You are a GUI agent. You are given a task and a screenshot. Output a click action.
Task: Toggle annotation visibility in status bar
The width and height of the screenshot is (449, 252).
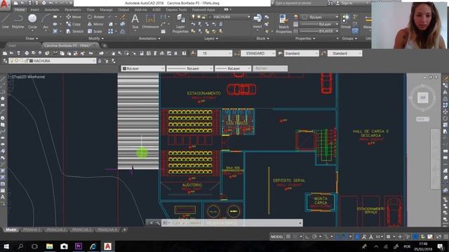tap(357, 237)
